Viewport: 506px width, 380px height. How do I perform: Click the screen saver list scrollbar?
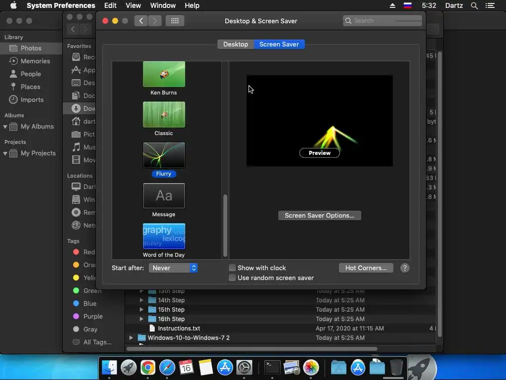(225, 225)
